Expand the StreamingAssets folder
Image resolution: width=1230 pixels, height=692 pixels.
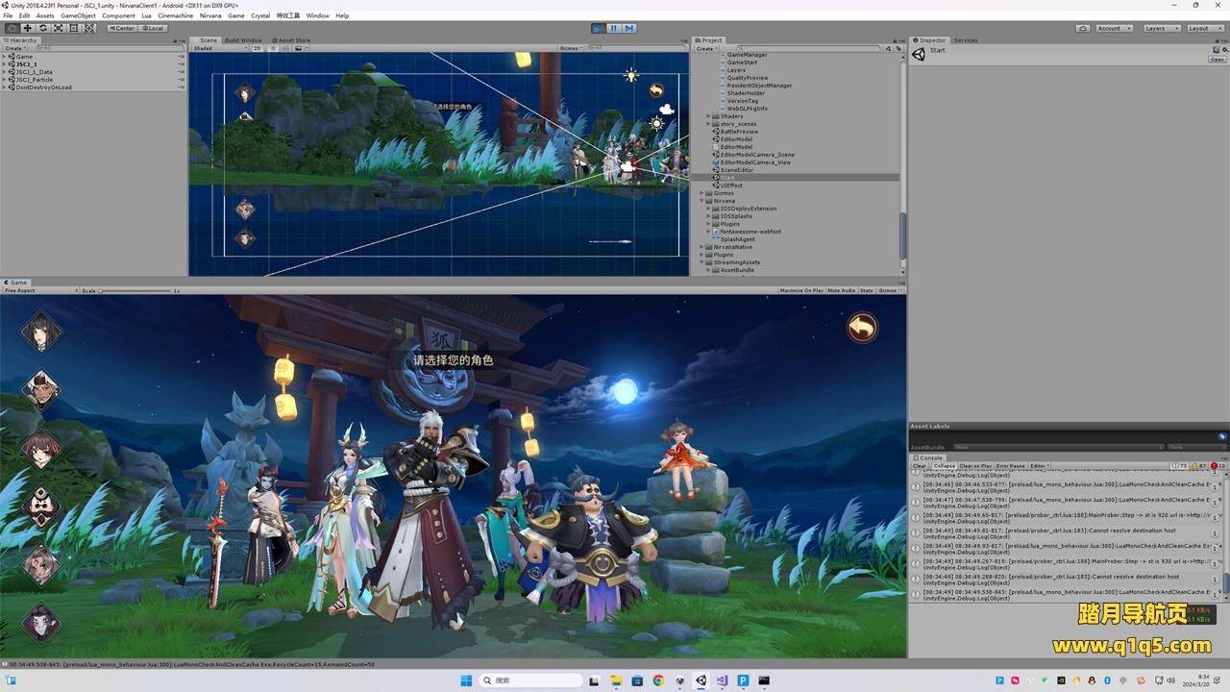(702, 262)
